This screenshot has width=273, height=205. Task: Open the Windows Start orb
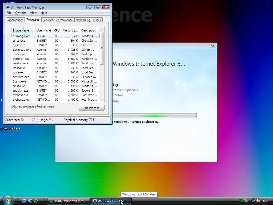coord(8,201)
